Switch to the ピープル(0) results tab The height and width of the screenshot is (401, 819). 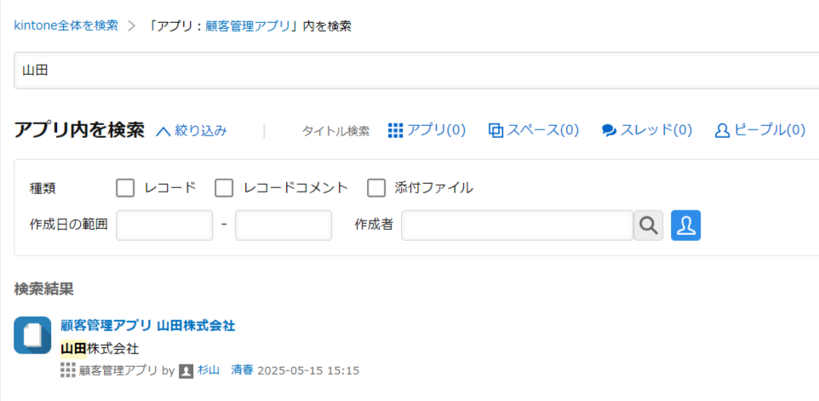click(x=760, y=130)
